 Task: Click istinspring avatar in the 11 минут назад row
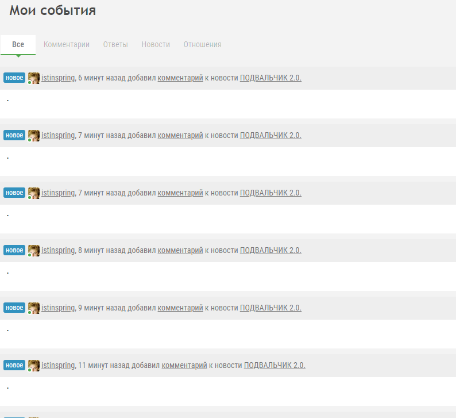tap(34, 366)
